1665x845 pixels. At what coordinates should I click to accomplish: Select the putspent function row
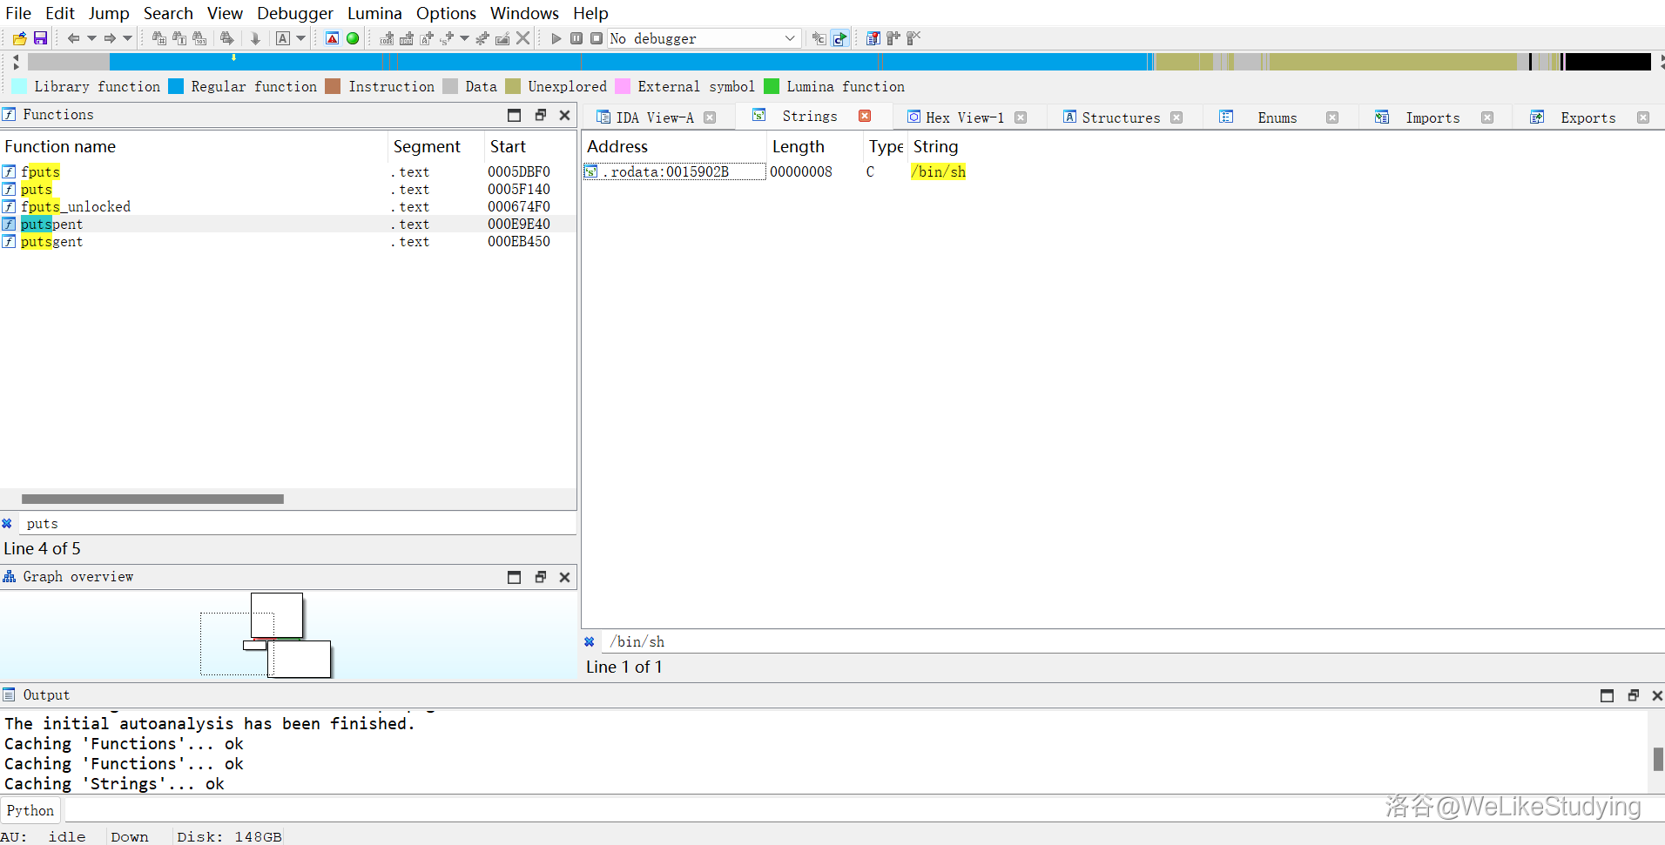pyautogui.click(x=52, y=225)
